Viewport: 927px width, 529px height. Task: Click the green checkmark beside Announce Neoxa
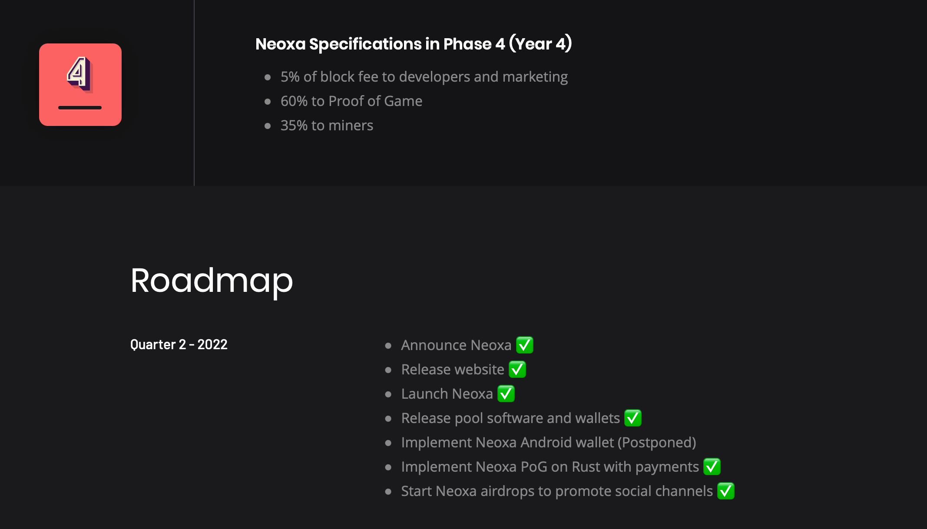524,345
